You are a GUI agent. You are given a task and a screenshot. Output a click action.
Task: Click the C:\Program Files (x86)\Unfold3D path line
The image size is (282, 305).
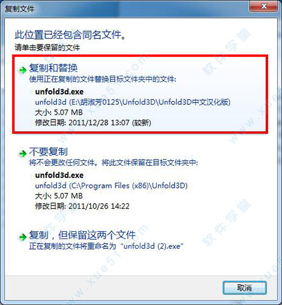click(111, 185)
